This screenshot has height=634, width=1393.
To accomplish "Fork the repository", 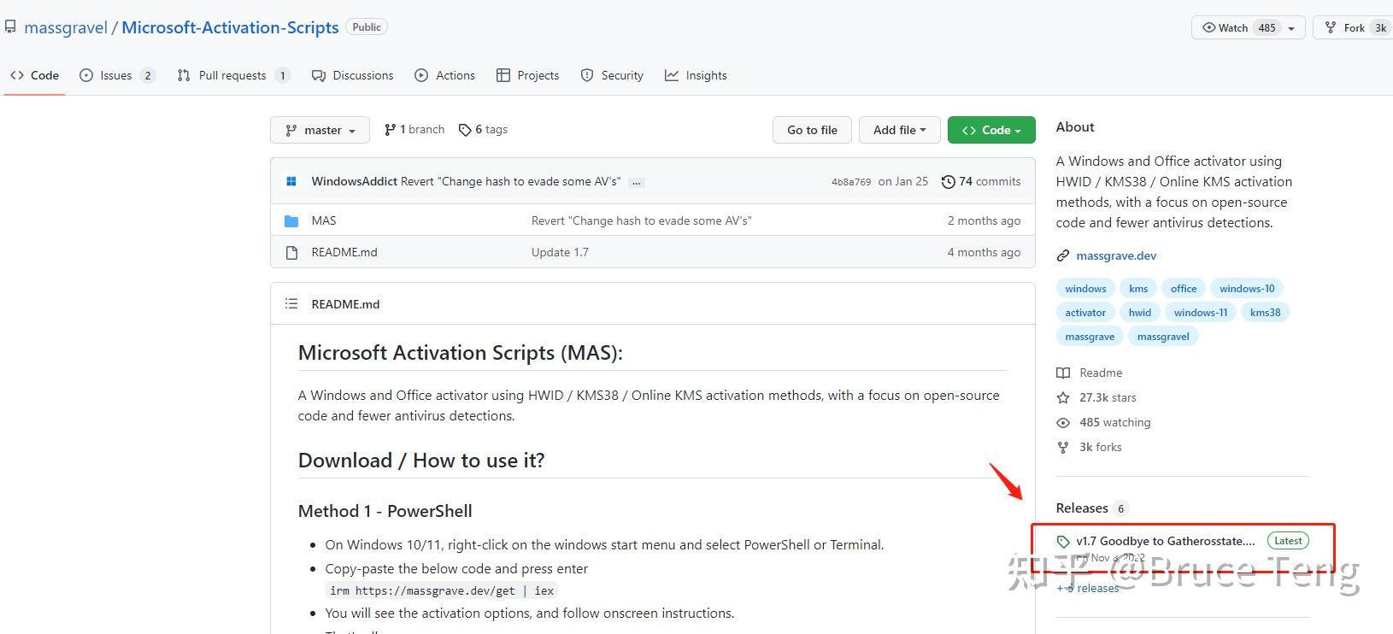I will click(x=1354, y=28).
